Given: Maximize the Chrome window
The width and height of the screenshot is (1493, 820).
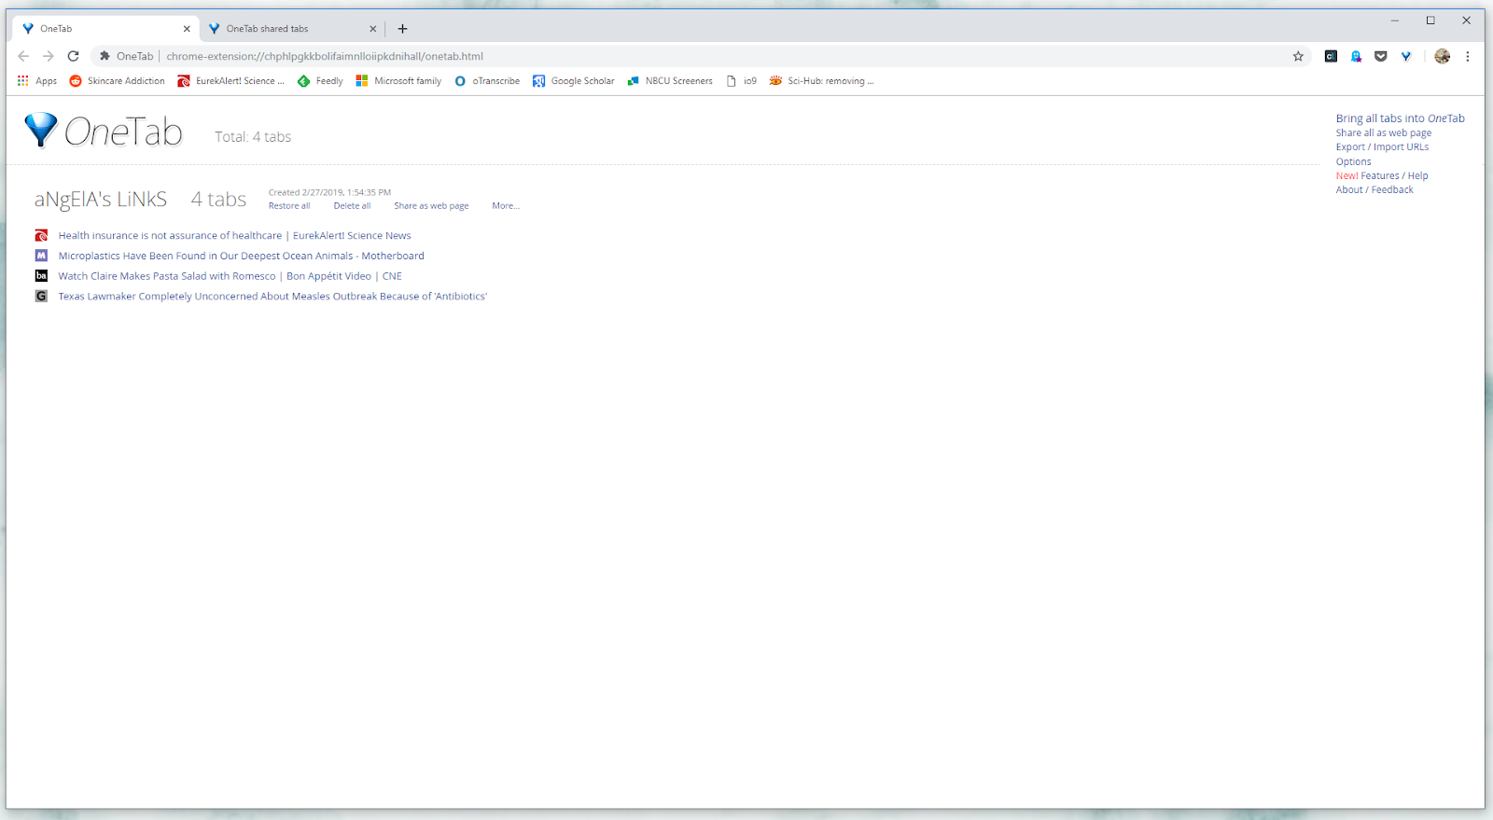Looking at the screenshot, I should [1430, 21].
